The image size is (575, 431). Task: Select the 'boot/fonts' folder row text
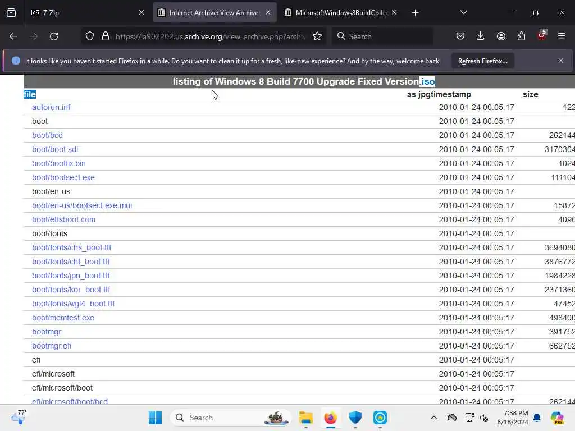click(49, 233)
